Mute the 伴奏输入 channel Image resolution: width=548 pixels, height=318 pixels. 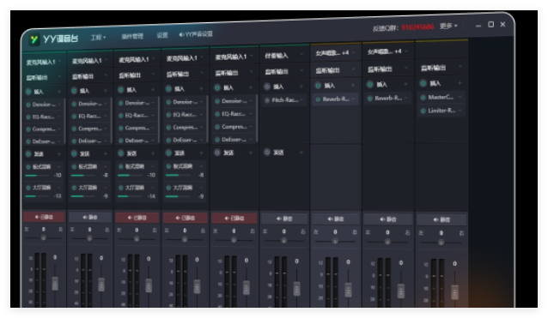coord(284,219)
